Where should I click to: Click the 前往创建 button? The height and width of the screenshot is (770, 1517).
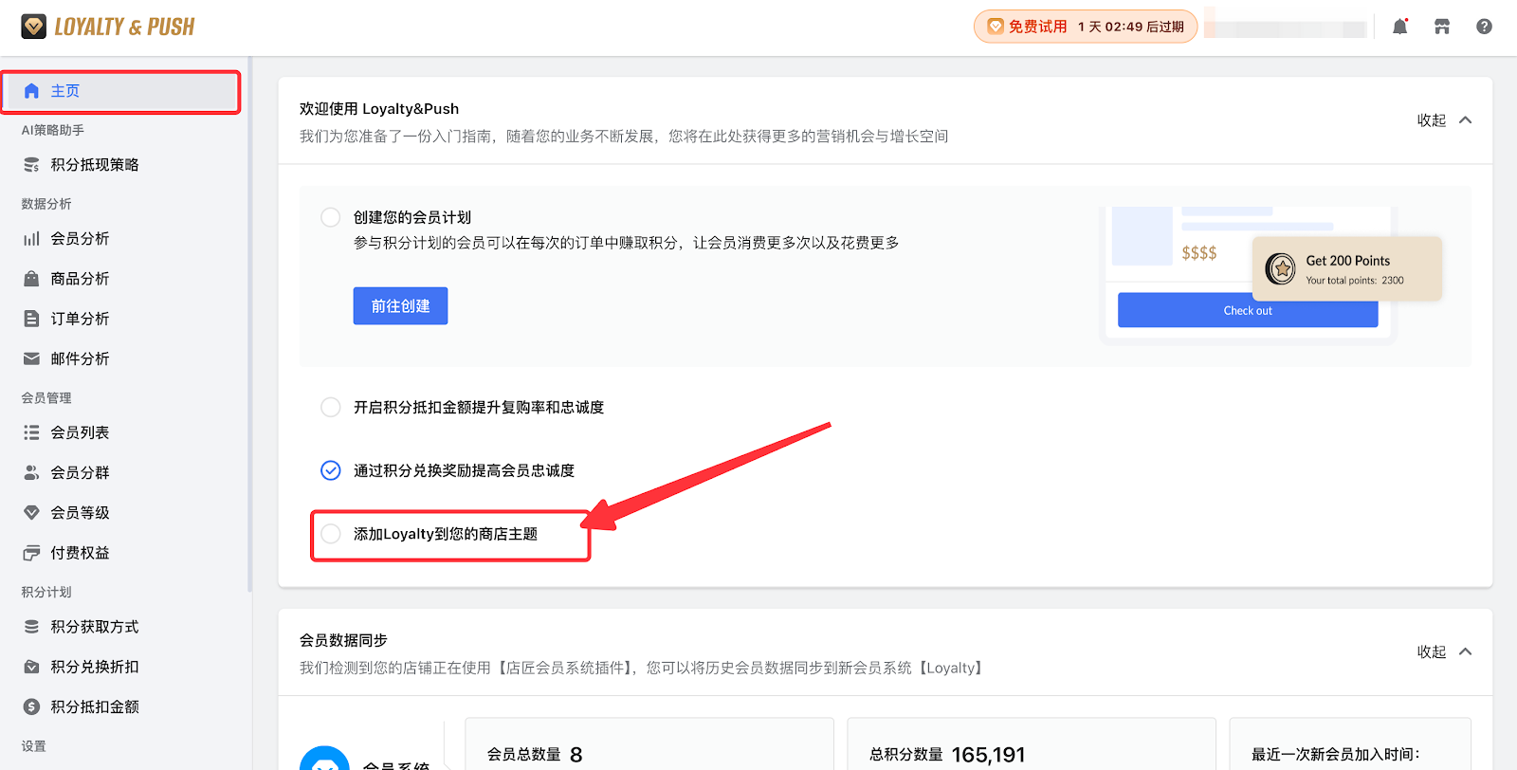pos(400,306)
